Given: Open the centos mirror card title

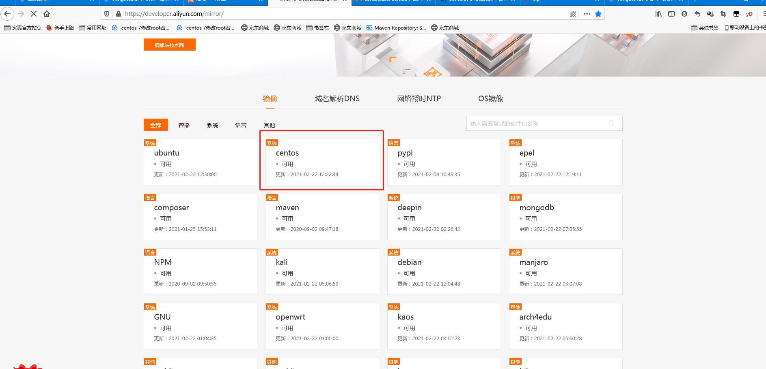Looking at the screenshot, I should click(x=287, y=153).
